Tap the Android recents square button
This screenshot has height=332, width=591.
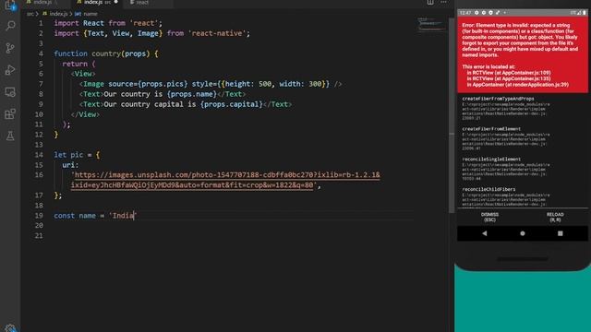561,233
